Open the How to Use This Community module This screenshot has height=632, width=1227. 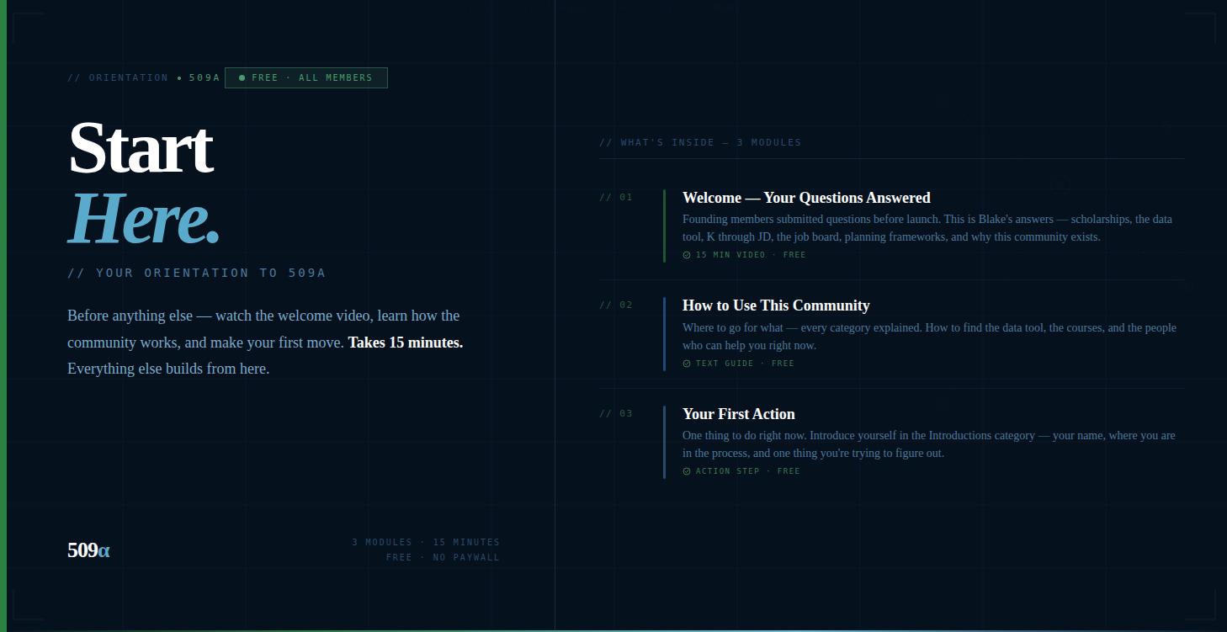point(776,305)
